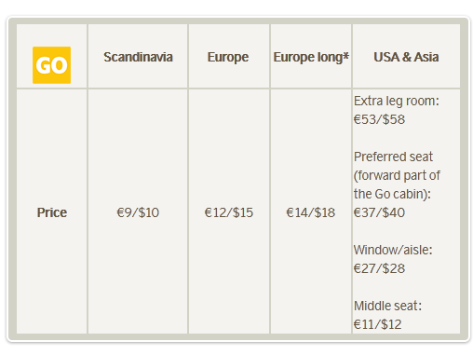473x355 pixels.
Task: Click the Go cabin text line
Action: (392, 194)
